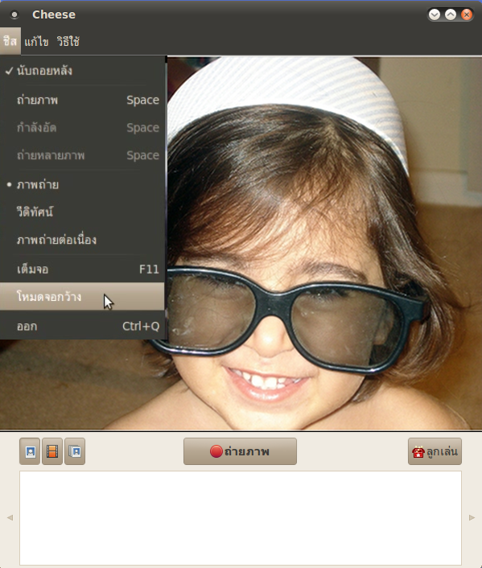The image size is (482, 568).
Task: Click ถ่ายภาพ Space menu entry
Action: pos(82,100)
